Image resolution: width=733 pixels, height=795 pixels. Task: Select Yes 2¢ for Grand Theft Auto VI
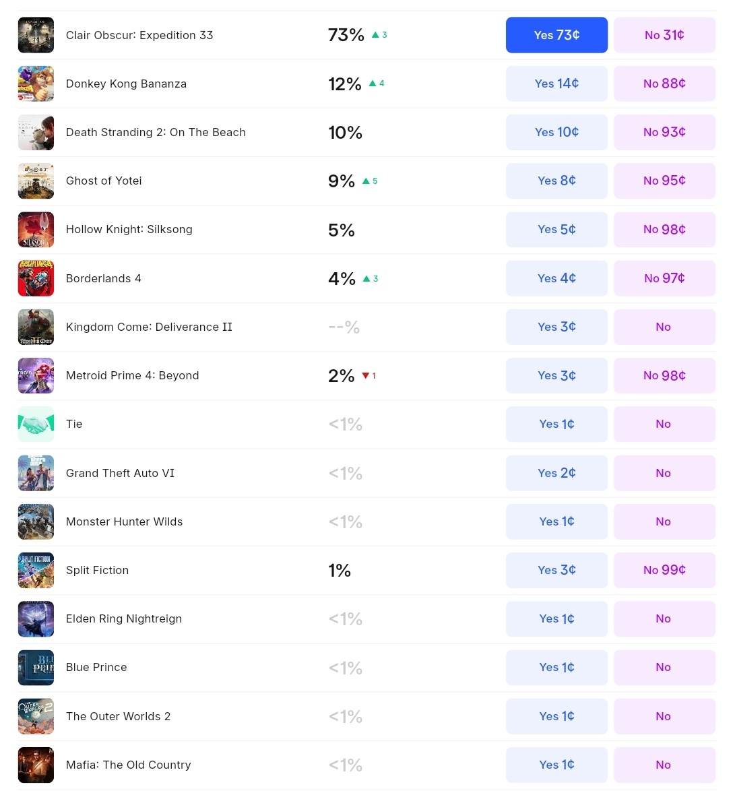pyautogui.click(x=556, y=473)
